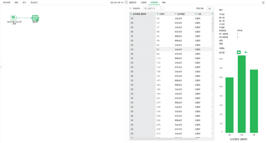Select the 订单ID column header

click(165, 14)
